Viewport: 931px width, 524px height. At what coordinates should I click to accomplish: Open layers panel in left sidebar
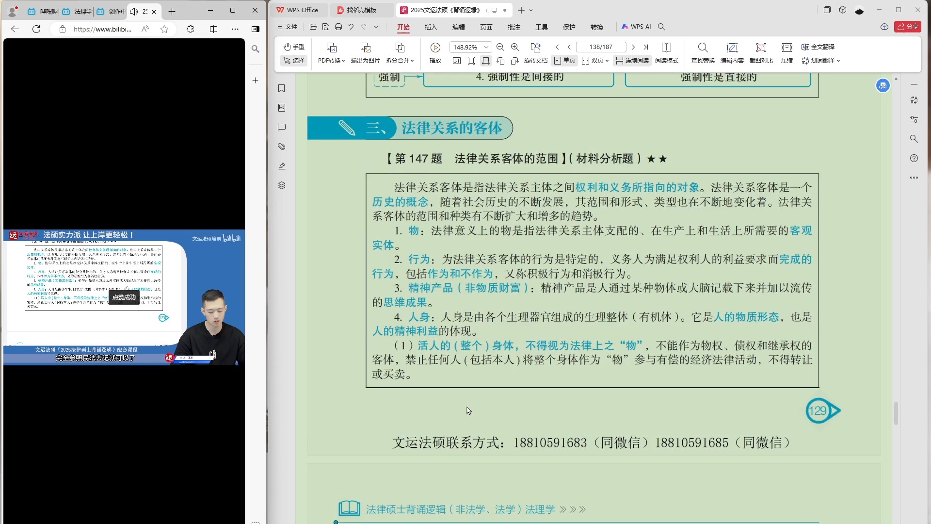282,185
